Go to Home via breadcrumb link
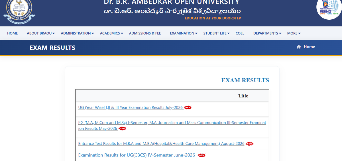 [x=309, y=47]
